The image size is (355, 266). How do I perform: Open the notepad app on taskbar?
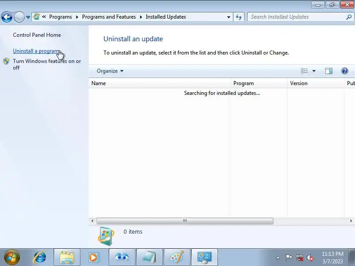pyautogui.click(x=150, y=257)
